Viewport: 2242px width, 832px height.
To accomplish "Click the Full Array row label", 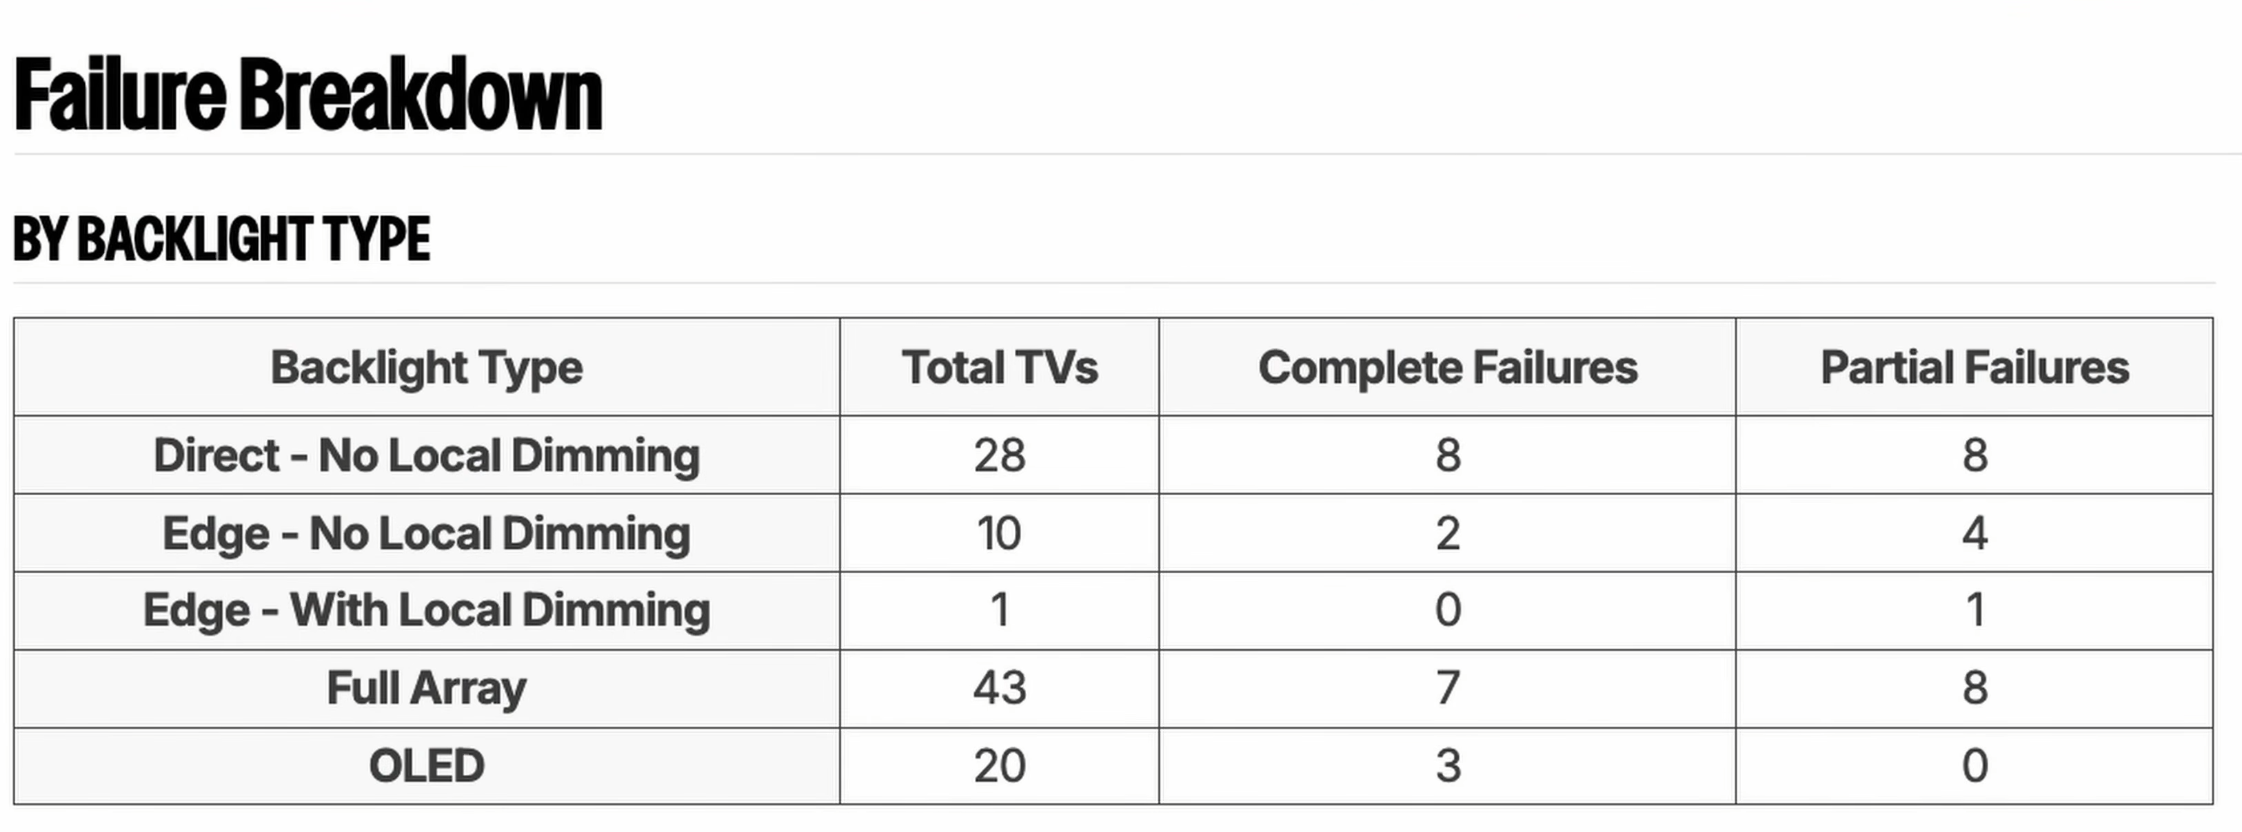I will [x=427, y=689].
